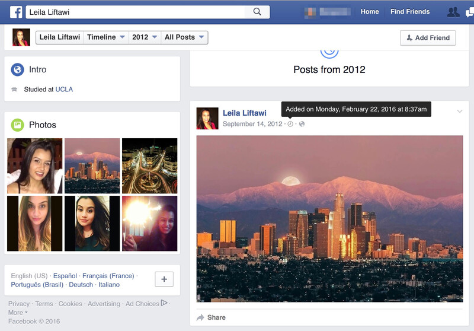The width and height of the screenshot is (474, 331).
Task: Click the Add Friend button
Action: (x=428, y=38)
